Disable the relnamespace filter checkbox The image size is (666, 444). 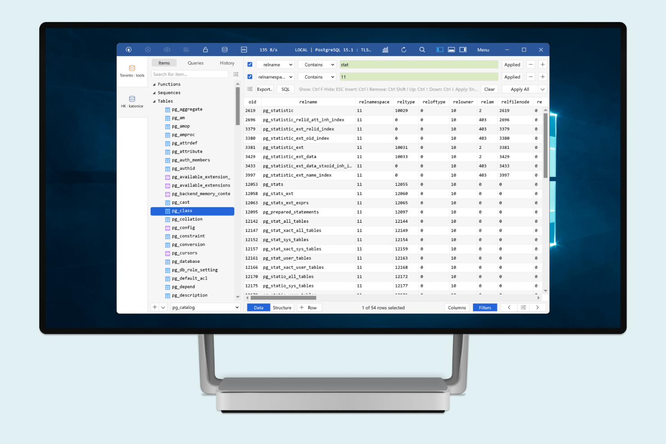point(250,76)
